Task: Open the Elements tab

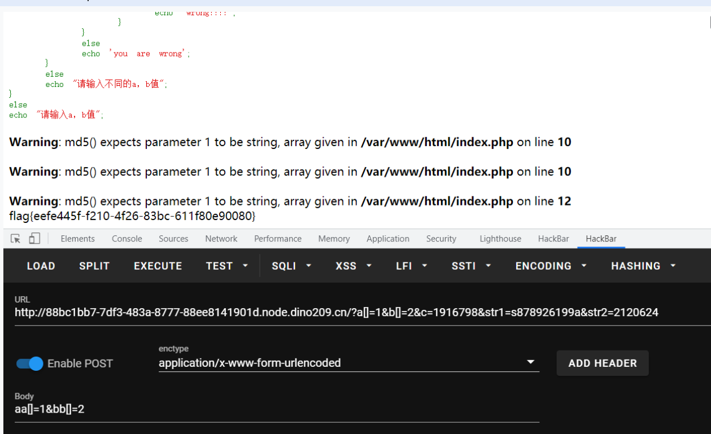Action: point(77,239)
